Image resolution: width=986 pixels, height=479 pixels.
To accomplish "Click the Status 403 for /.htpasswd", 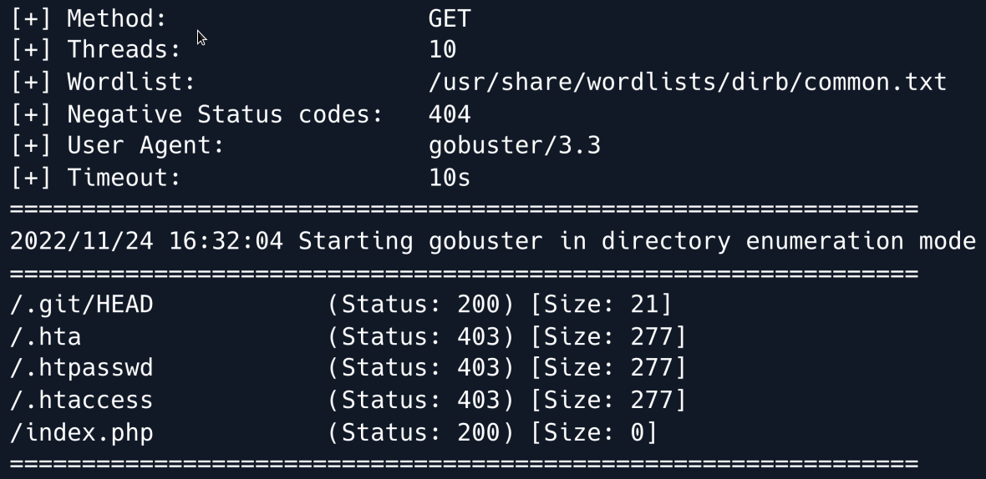I will pos(421,369).
